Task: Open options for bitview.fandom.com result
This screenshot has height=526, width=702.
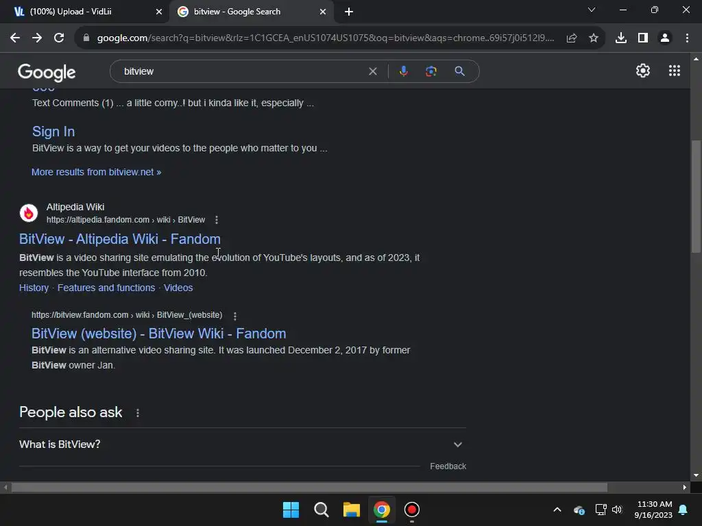Action: [235, 316]
